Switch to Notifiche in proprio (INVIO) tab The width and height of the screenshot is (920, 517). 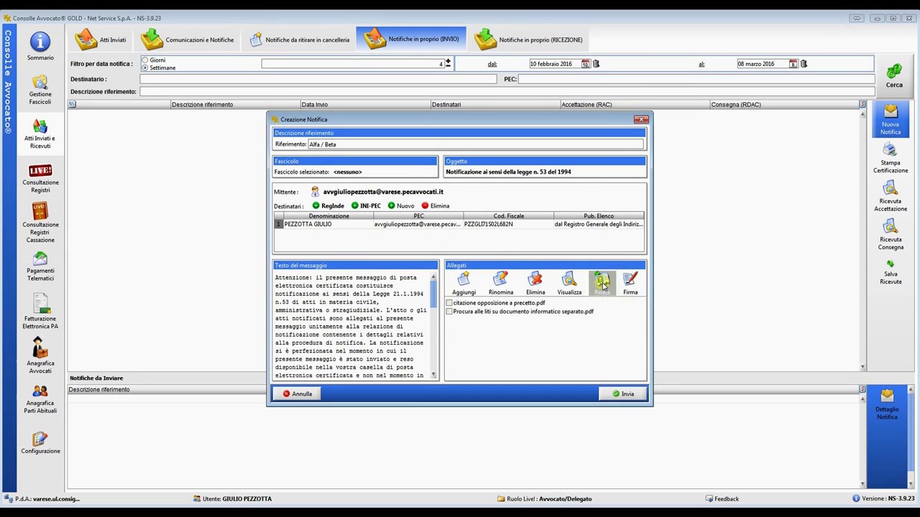point(412,39)
